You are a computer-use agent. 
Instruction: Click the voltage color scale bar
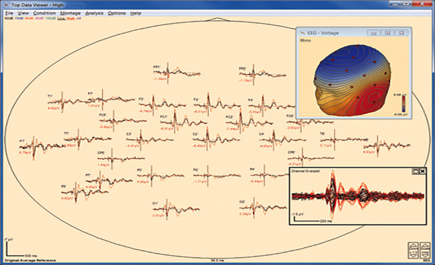403,100
